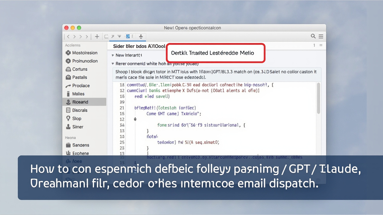Click the "Shoop I blook" description text
The image size is (383, 215).
(216, 74)
